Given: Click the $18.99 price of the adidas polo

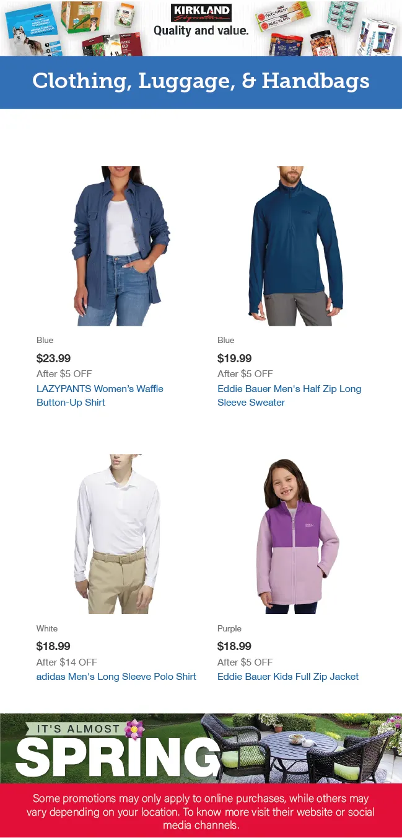Looking at the screenshot, I should point(54,646).
